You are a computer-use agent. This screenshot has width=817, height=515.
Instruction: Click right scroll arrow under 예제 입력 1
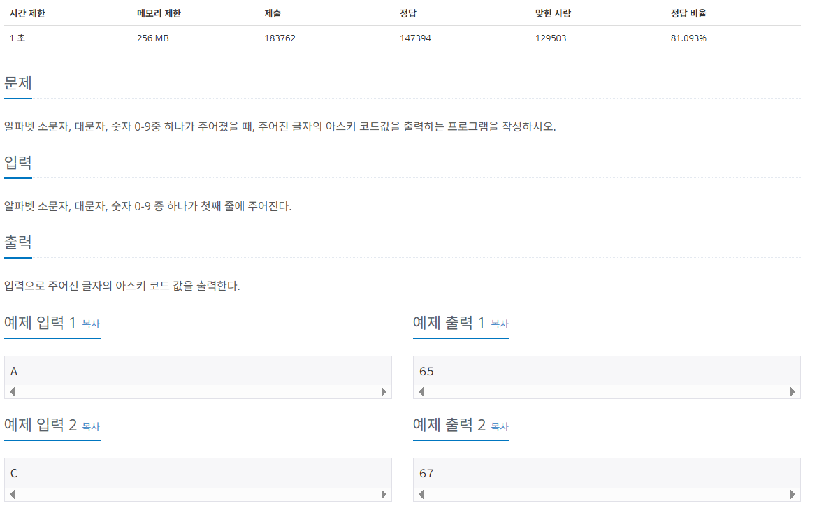[384, 391]
